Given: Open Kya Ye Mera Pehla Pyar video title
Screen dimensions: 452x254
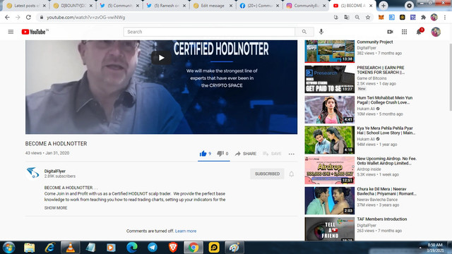Looking at the screenshot, I should (x=386, y=131).
